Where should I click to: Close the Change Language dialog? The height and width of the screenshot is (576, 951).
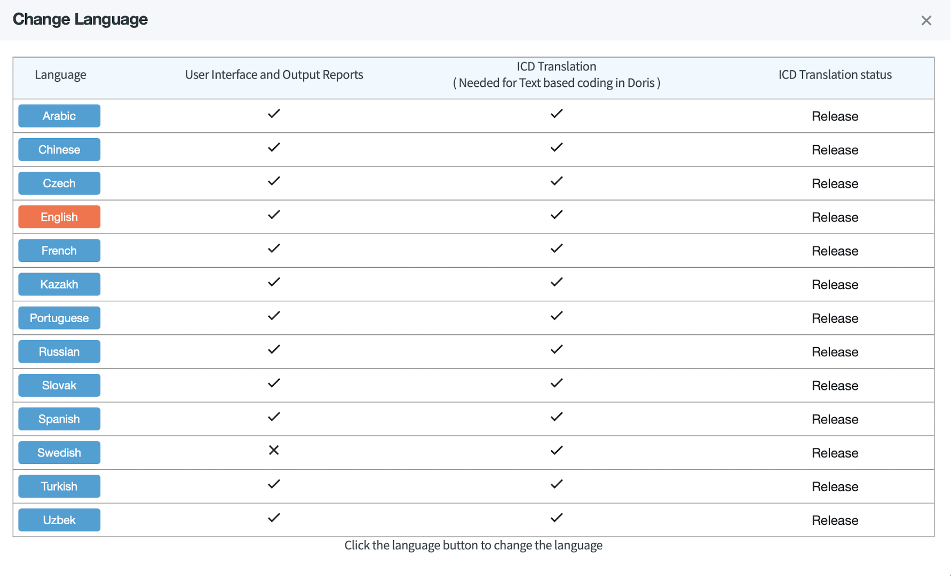[x=926, y=20]
